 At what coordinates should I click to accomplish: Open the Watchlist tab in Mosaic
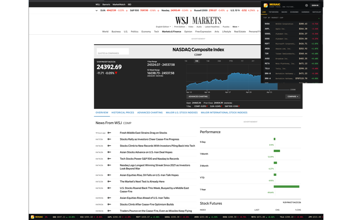click(x=317, y=12)
